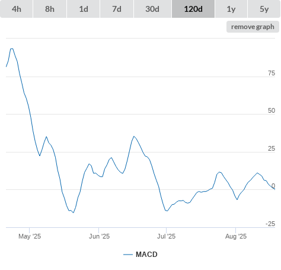Show the 1y time range
This screenshot has height=270, width=281.
click(231, 9)
